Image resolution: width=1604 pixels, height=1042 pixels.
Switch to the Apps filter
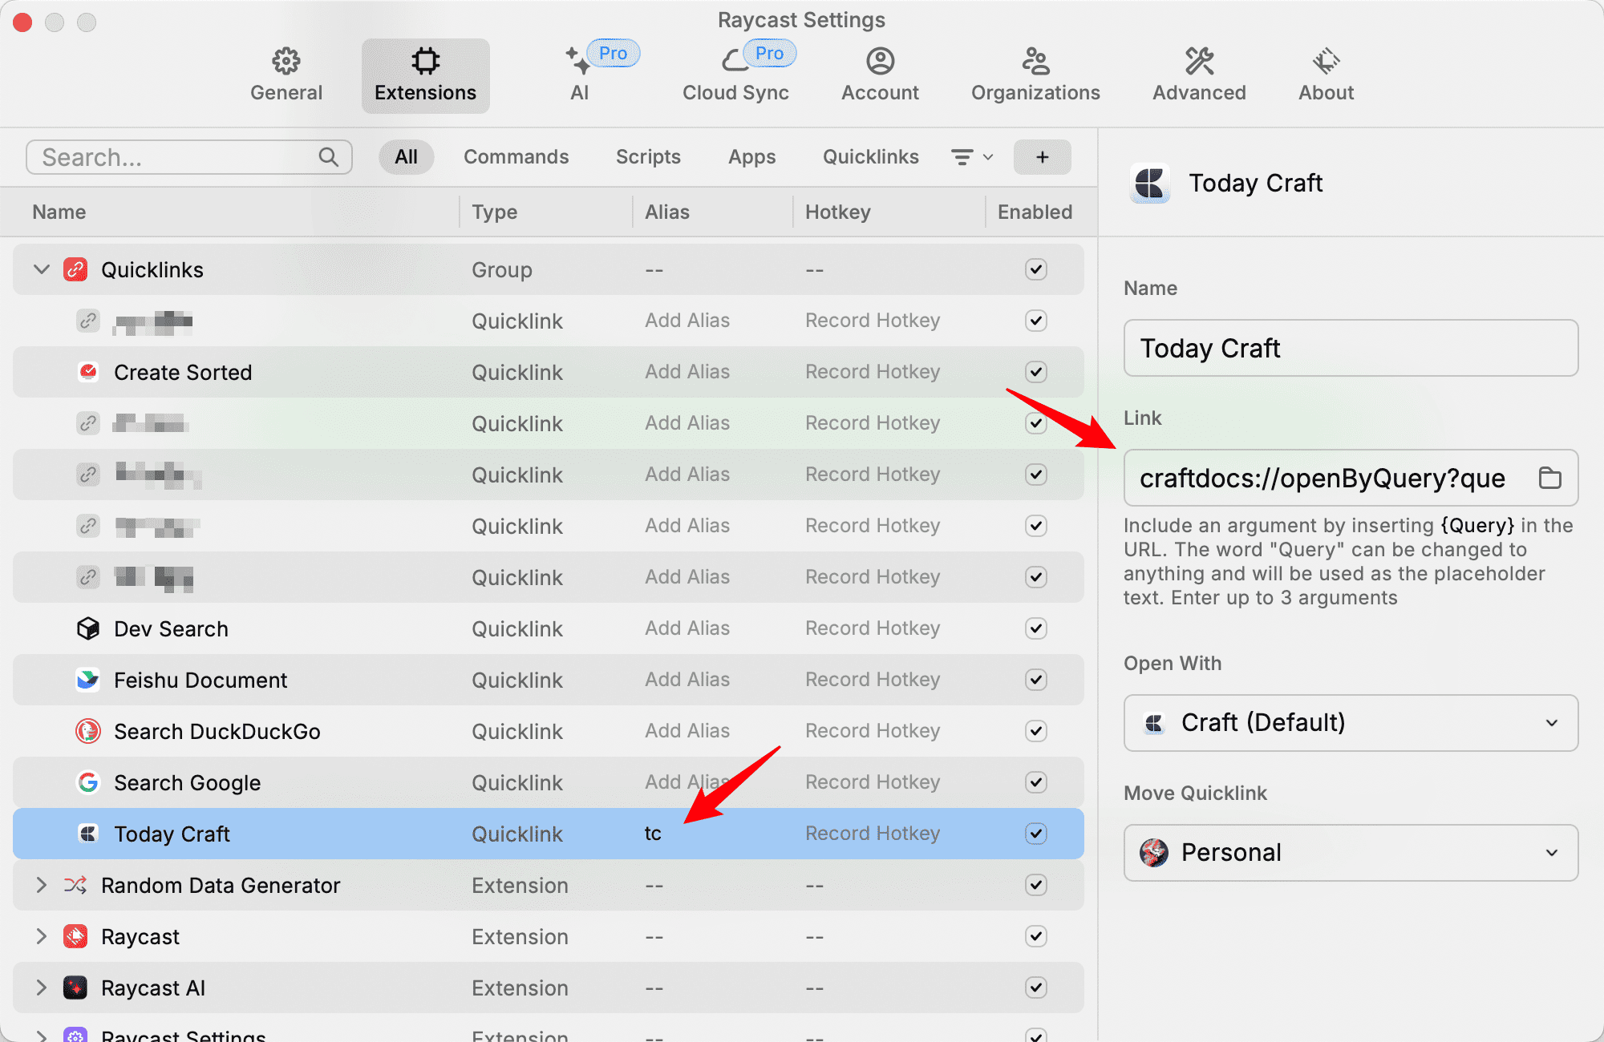pyautogui.click(x=751, y=157)
